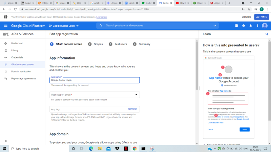
Task: Reload the browser page
Action: point(15,9)
